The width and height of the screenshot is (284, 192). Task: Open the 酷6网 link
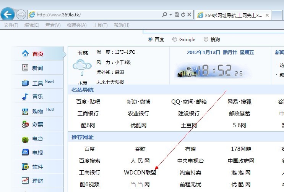pos(88,125)
